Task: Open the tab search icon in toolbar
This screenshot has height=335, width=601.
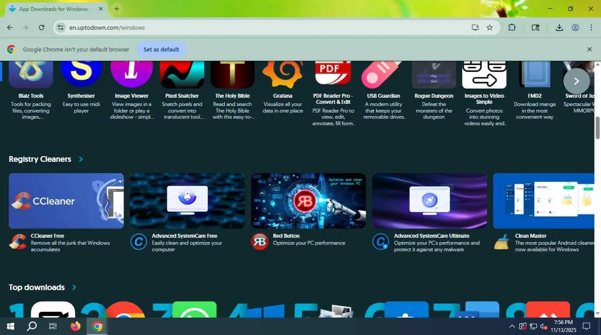Action: coord(535,27)
